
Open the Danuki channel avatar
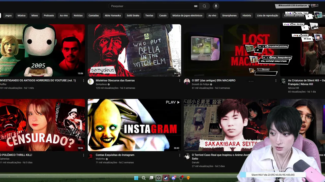point(187,156)
